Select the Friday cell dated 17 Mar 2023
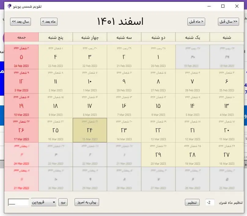This screenshot has width=247, height=216. point(21,130)
